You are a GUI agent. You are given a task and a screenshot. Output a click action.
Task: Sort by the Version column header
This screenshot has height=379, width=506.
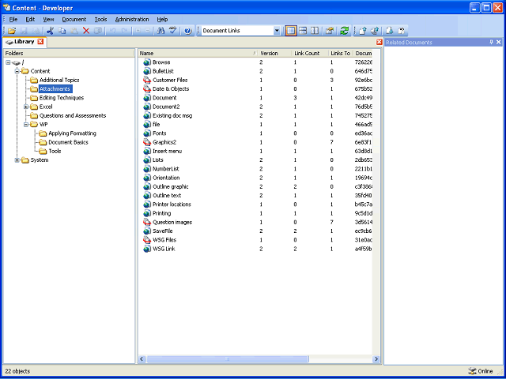pos(275,53)
